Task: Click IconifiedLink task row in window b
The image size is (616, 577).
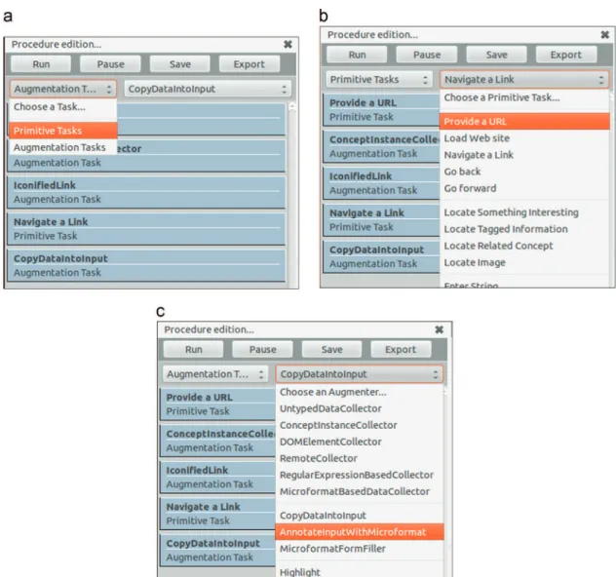Action: (381, 183)
